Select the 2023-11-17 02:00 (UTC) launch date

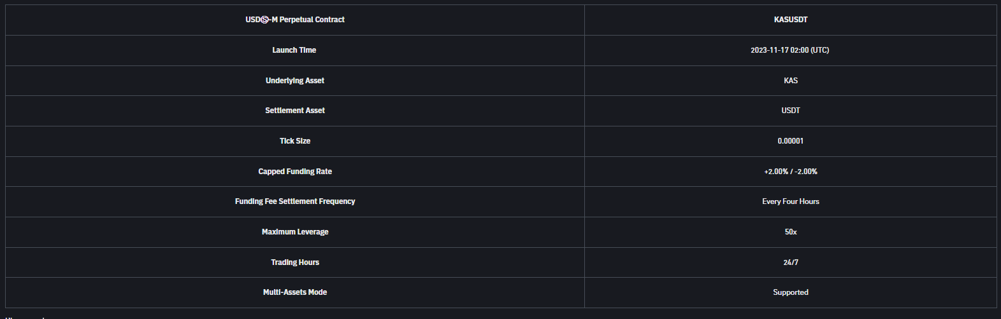(790, 50)
